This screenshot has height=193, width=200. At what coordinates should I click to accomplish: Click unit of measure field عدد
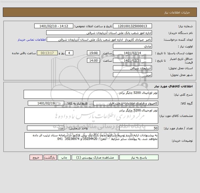pos(45,128)
